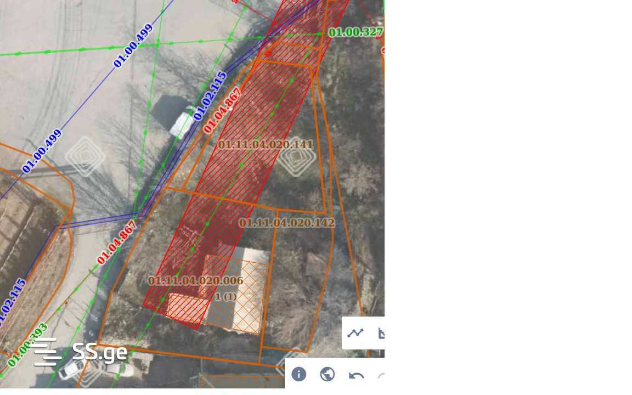Select the polyline distance measurement tool
The height and width of the screenshot is (395, 632).
click(356, 333)
